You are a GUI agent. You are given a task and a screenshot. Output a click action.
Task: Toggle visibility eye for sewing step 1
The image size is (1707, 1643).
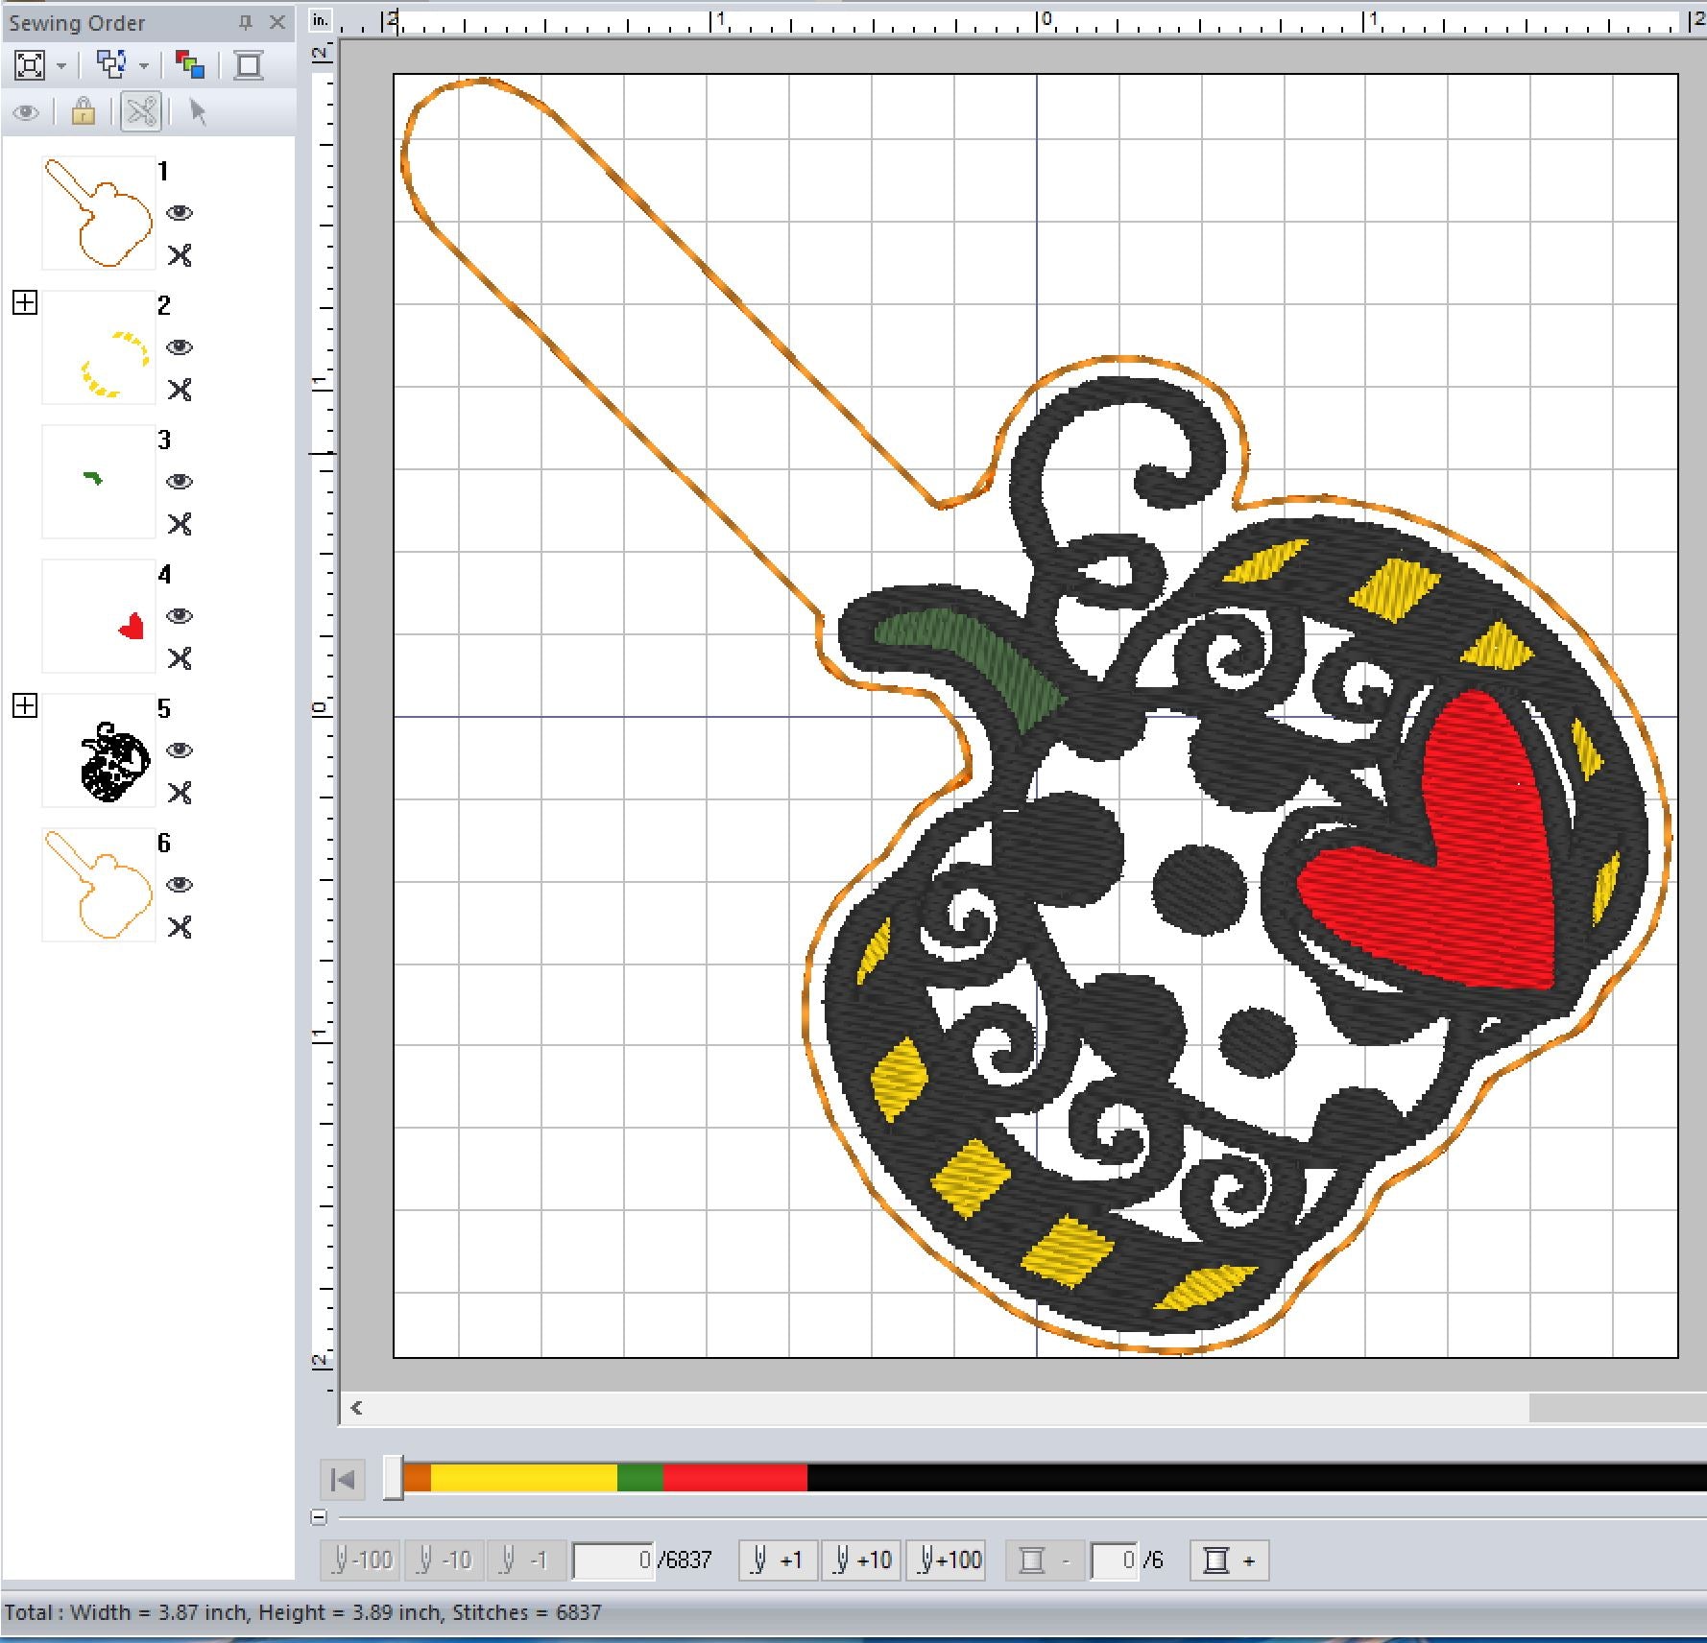pos(180,213)
